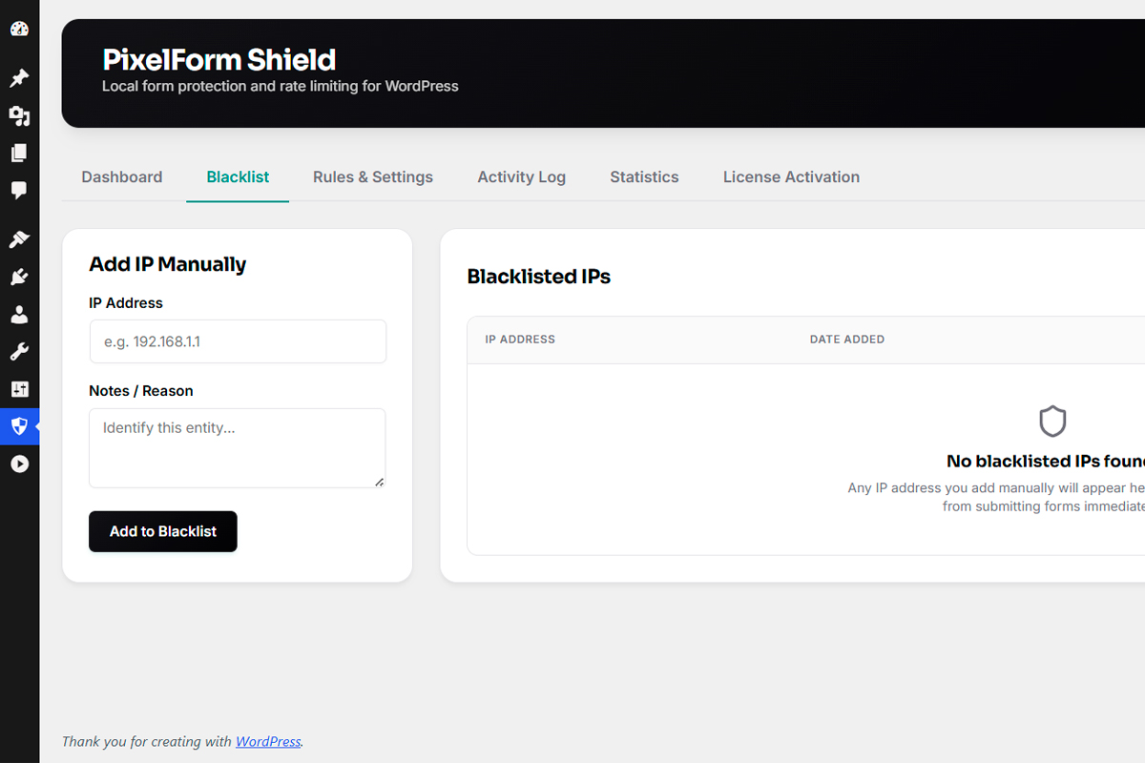Viewport: 1145px width, 763px height.
Task: View the Statistics tab
Action: 644,176
